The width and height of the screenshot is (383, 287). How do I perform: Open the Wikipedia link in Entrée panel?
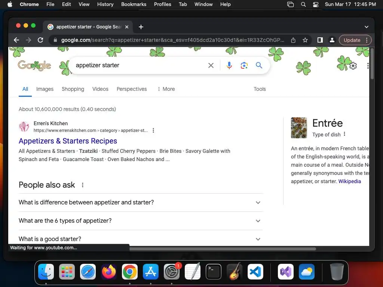(350, 181)
